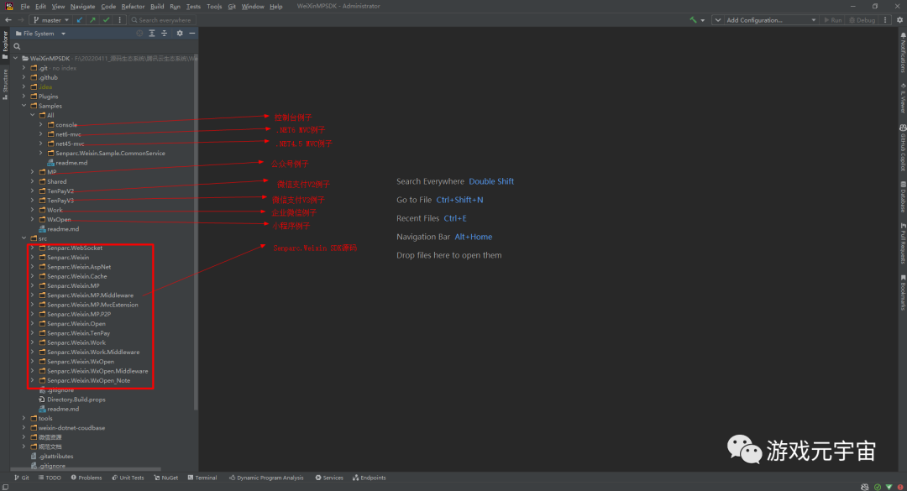Expand the console folder

point(40,125)
